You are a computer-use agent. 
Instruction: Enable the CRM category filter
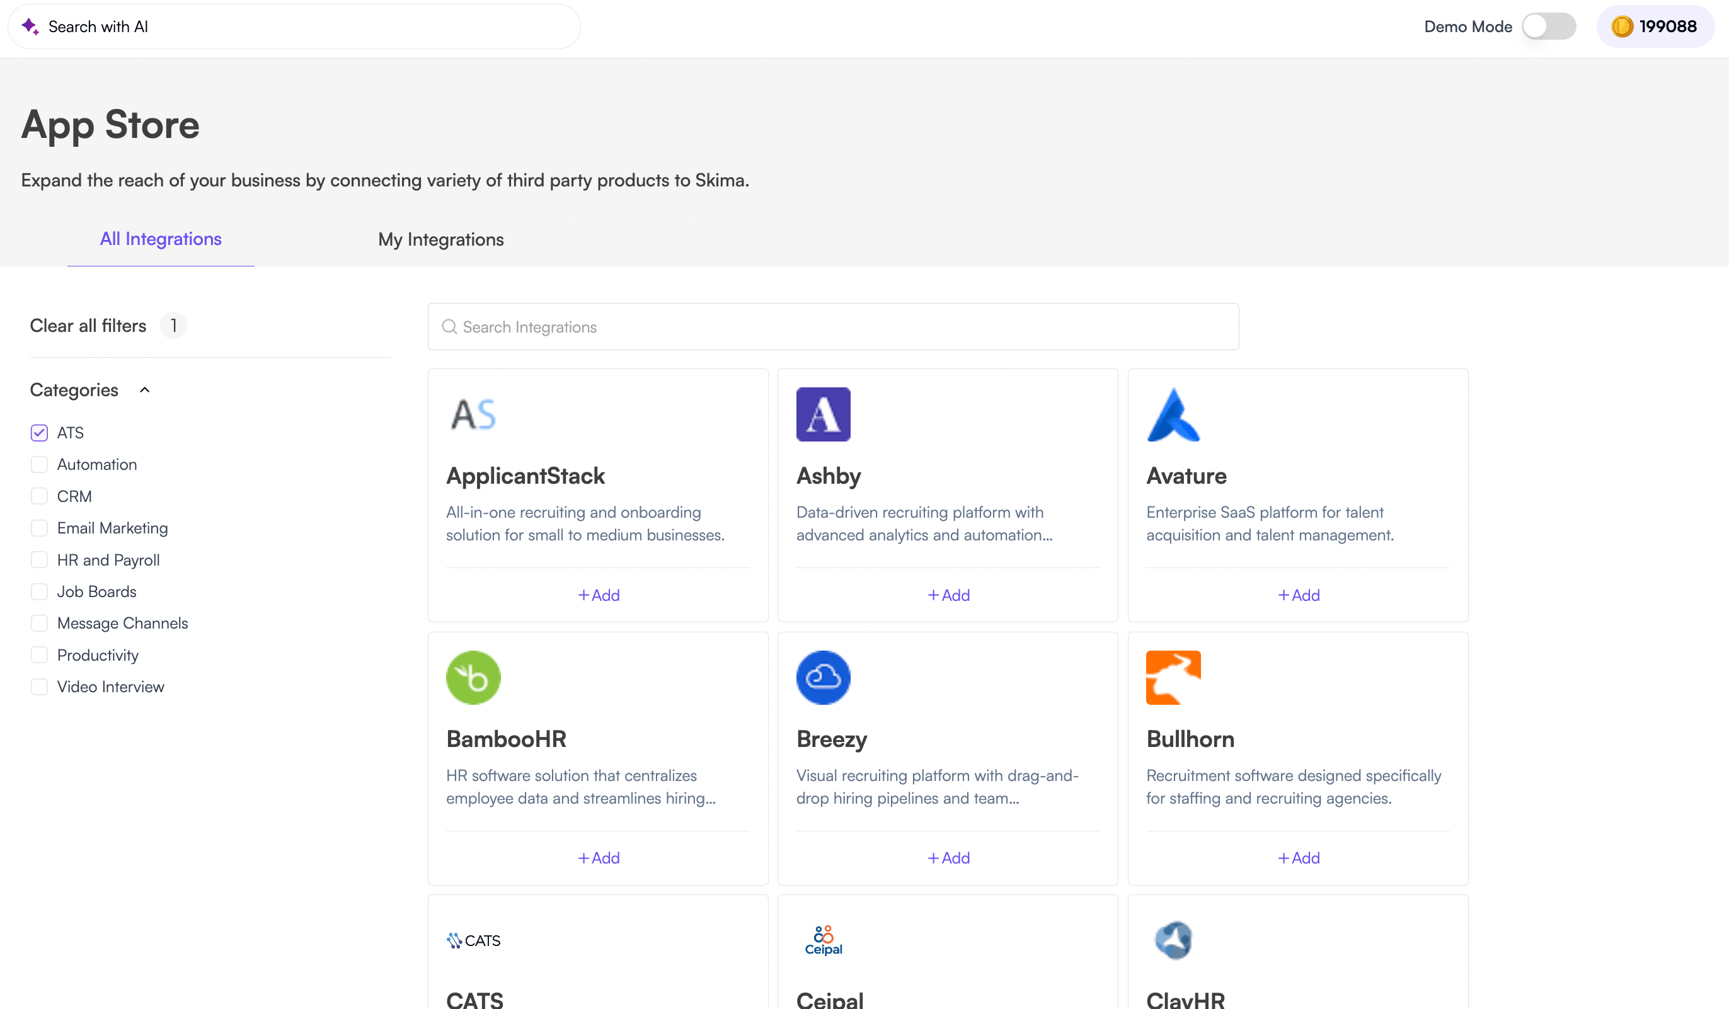39,496
